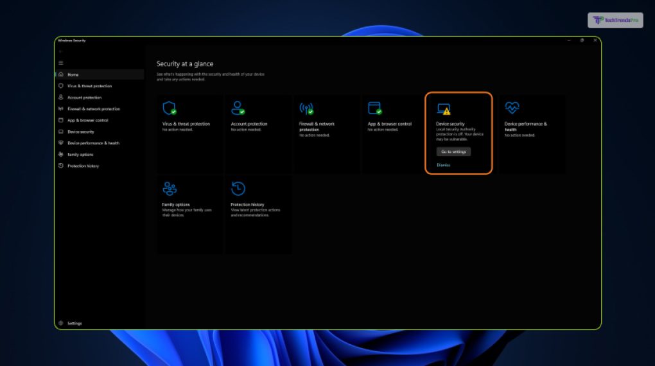The width and height of the screenshot is (655, 366).
Task: Select Home in the navigation pane
Action: [100, 74]
